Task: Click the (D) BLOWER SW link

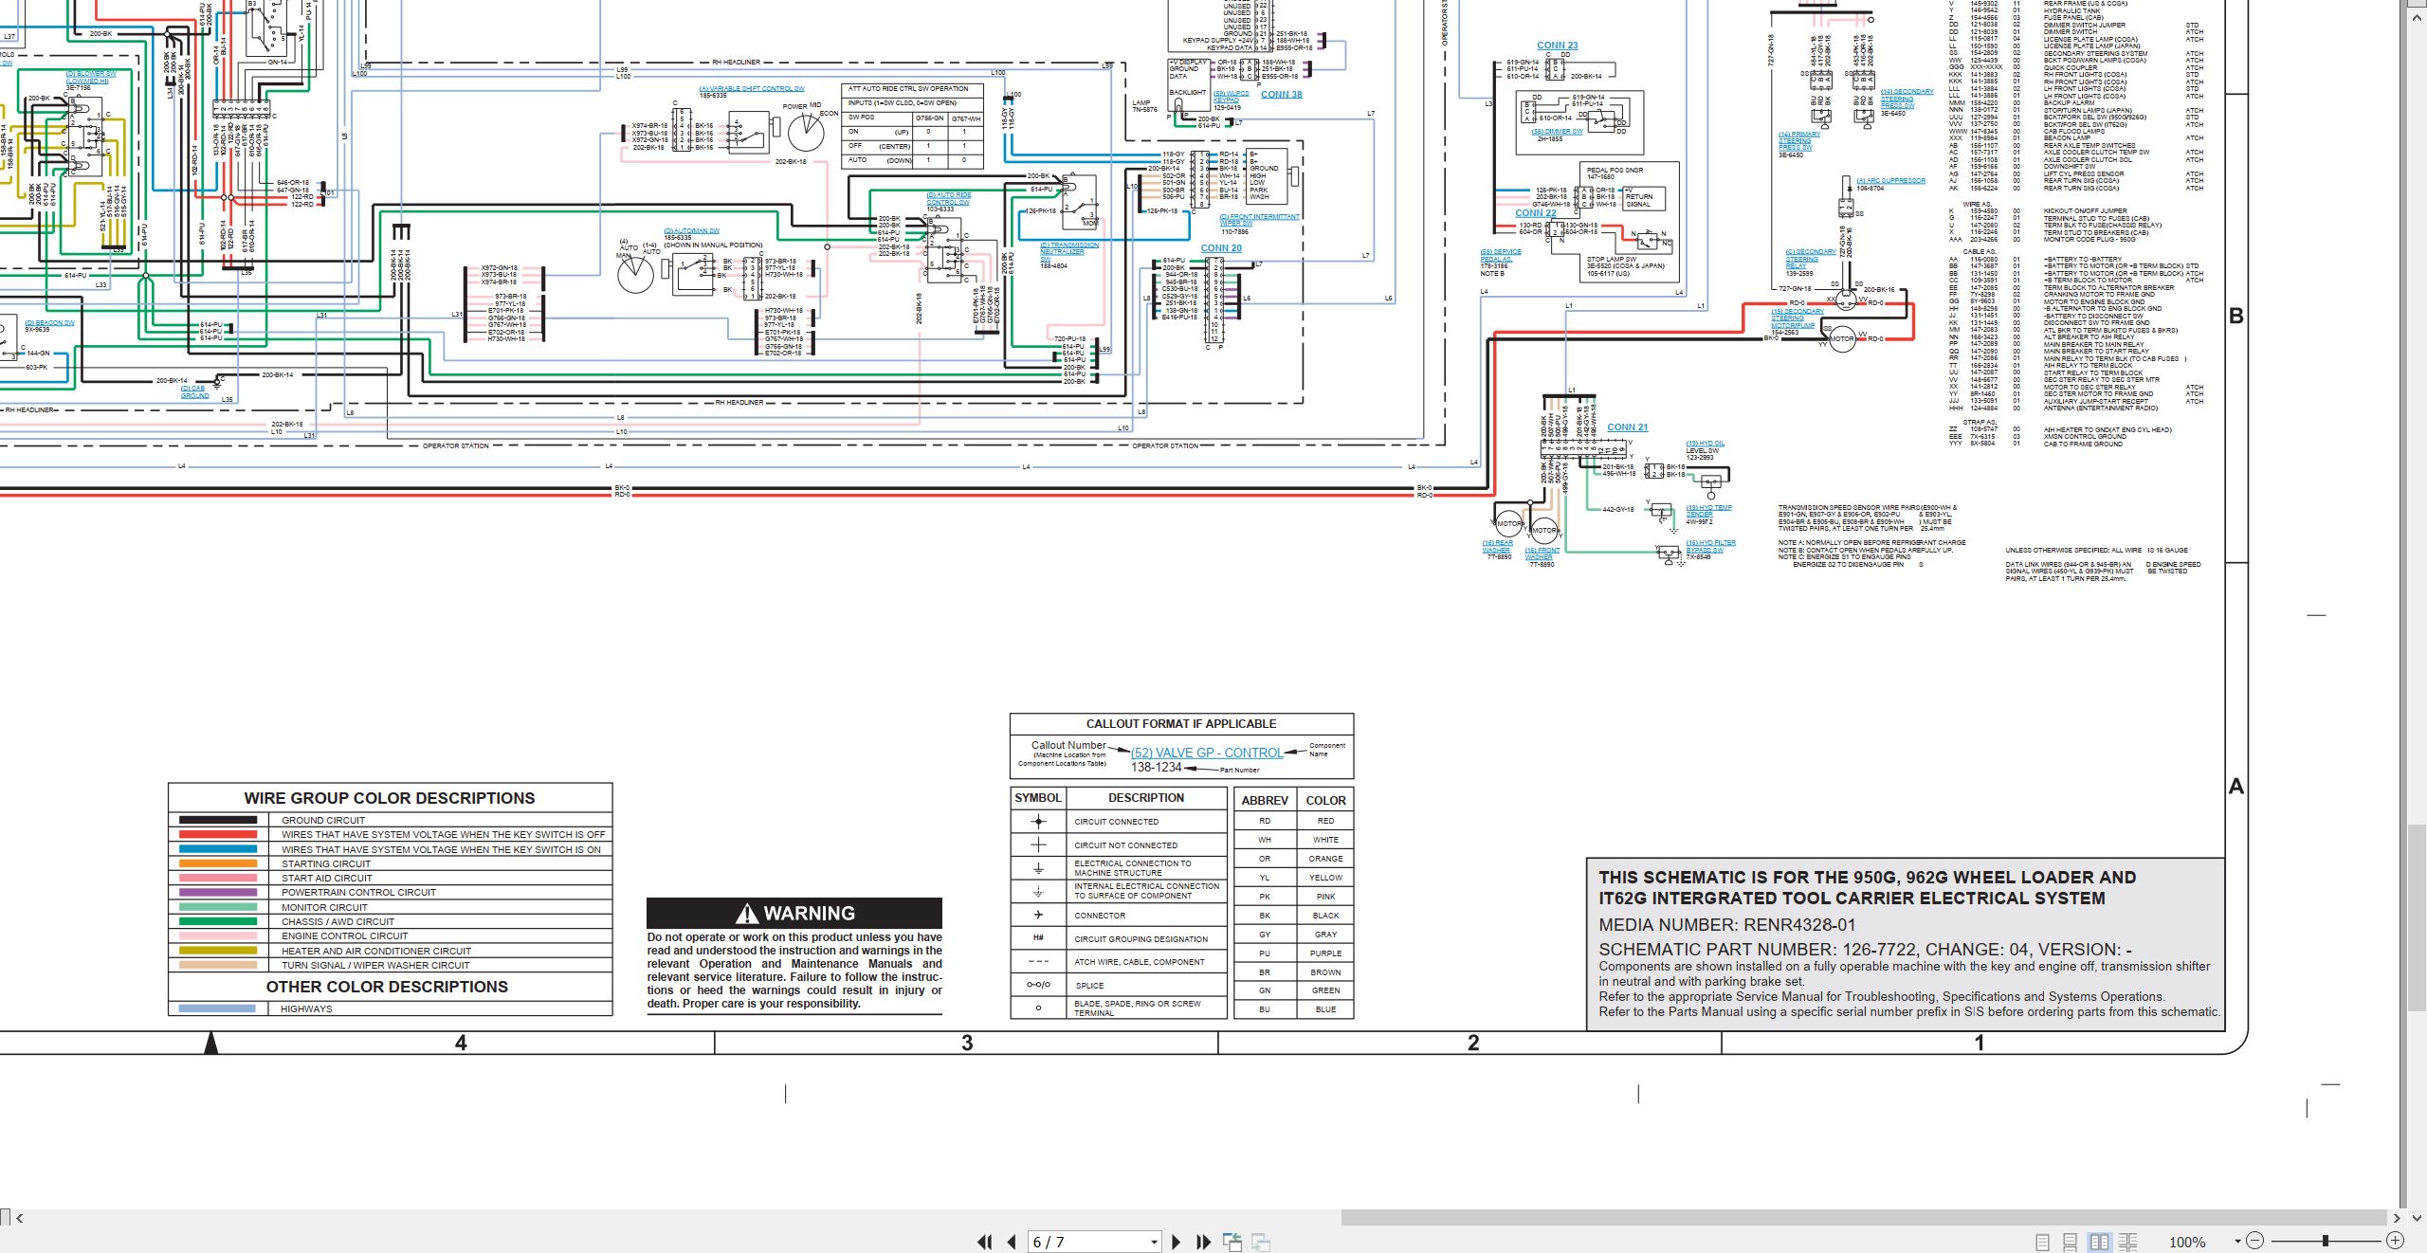Action: [x=90, y=77]
